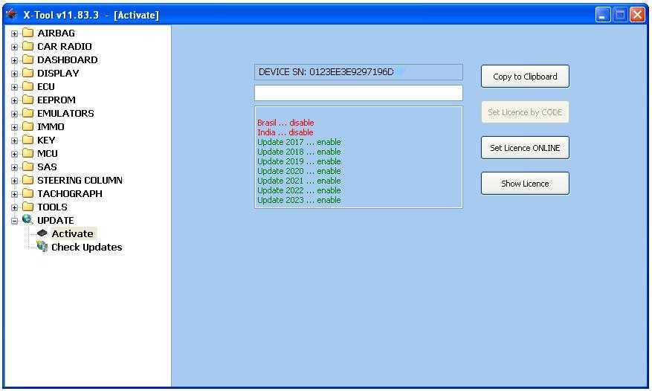This screenshot has width=652, height=391.
Task: Click the KEY folder icon
Action: (28, 140)
